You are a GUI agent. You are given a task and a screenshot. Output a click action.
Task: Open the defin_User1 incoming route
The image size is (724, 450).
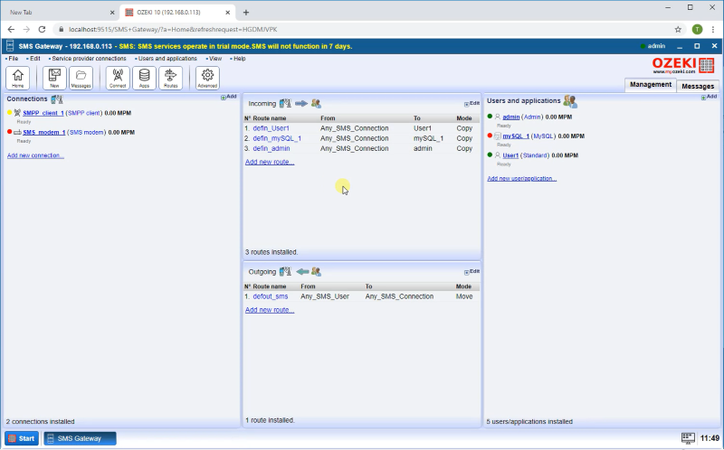(x=271, y=128)
